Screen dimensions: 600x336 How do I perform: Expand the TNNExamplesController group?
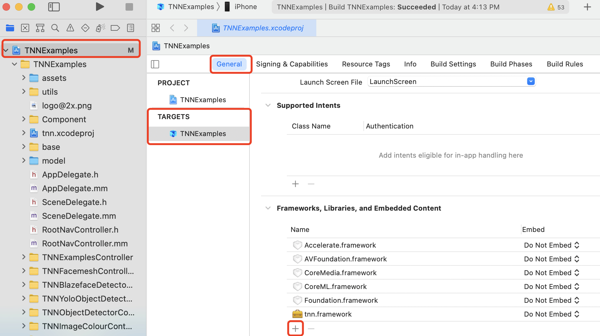(24, 257)
